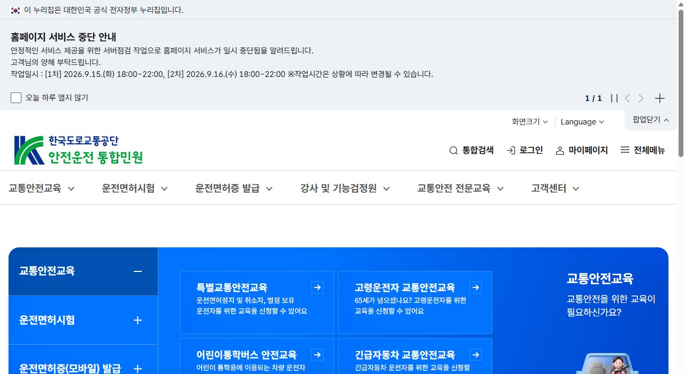Check 오늘 하루 열지 않기 checkbox

tap(16, 98)
